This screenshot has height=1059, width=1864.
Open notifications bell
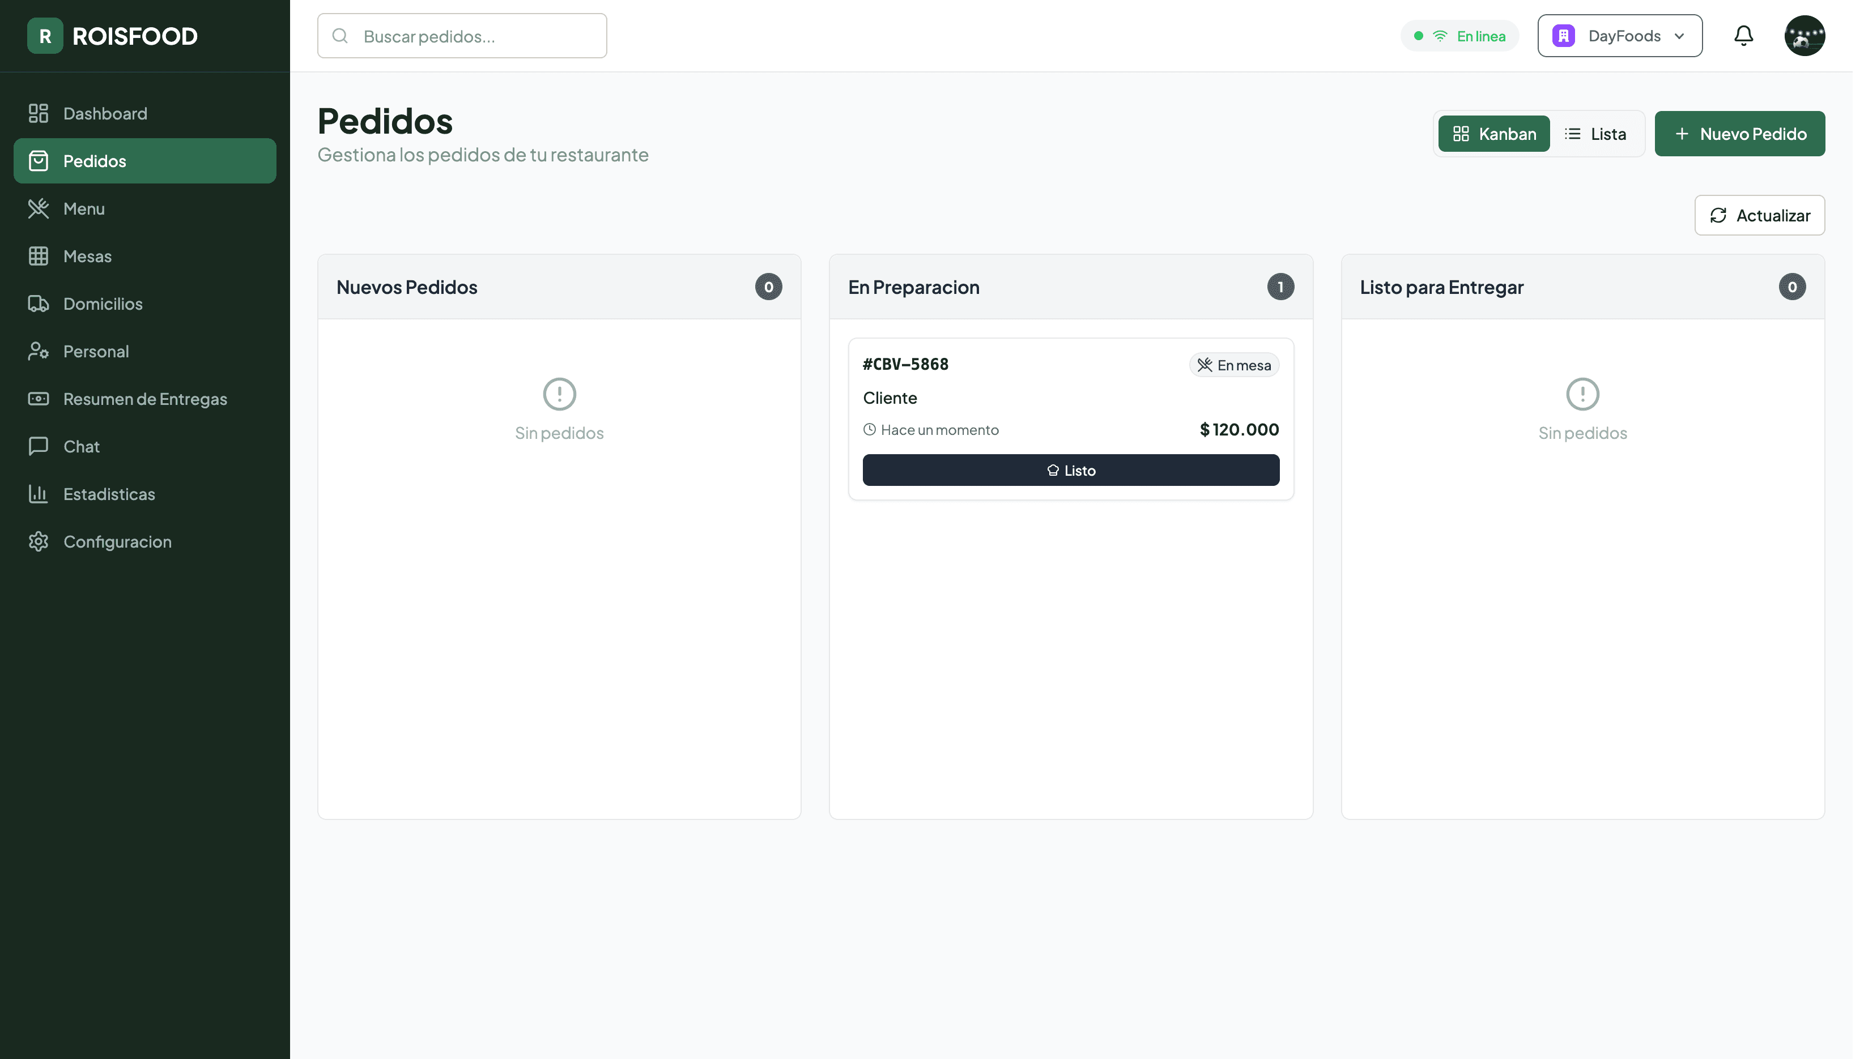pos(1743,36)
